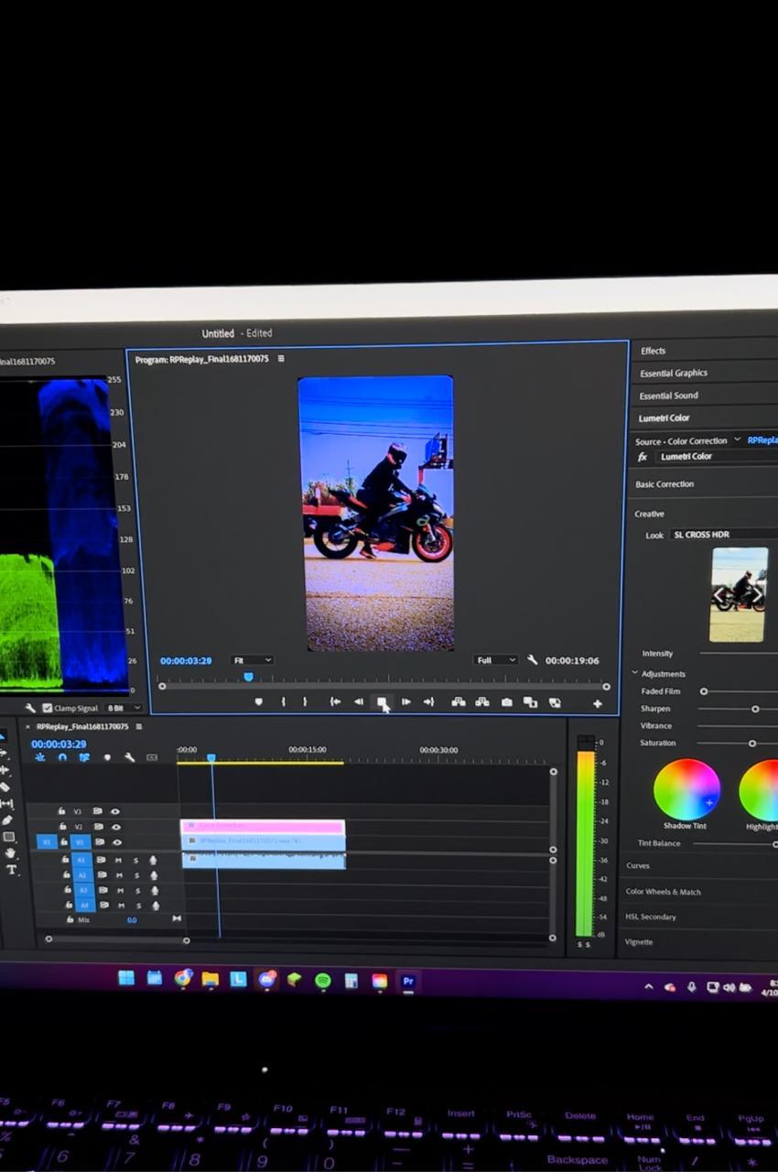Click the Add Marker button in Program monitor

(x=258, y=702)
